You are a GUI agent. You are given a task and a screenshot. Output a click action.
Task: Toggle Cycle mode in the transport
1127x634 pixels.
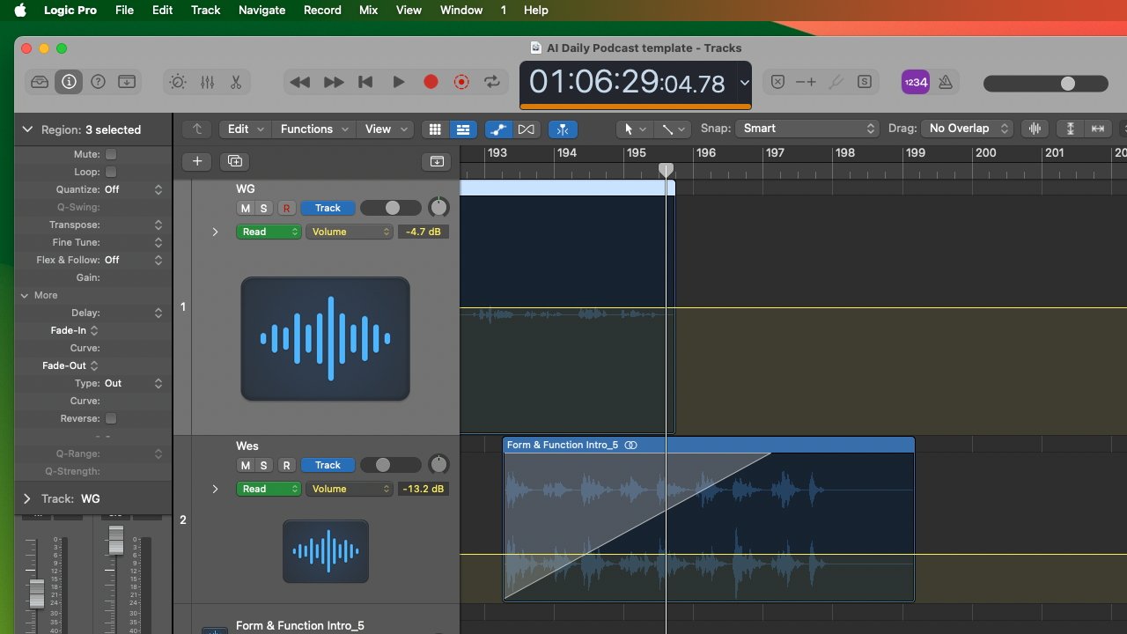pos(492,82)
